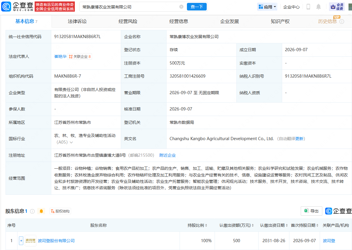Click the info icon beside 历史信息
Screen dimensions: 352x250
pos(342,22)
